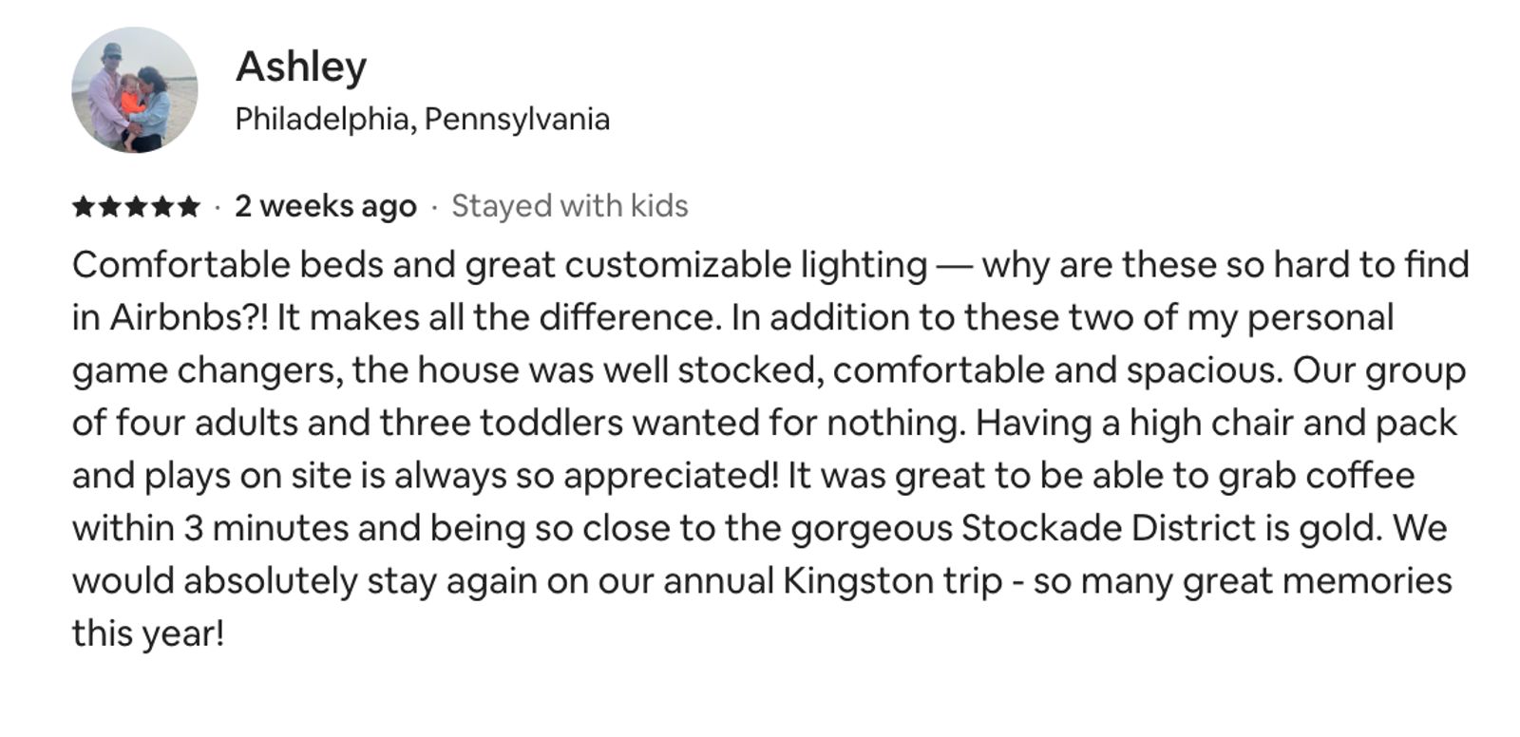Select the third (middle) rating star
The image size is (1520, 737).
point(137,206)
